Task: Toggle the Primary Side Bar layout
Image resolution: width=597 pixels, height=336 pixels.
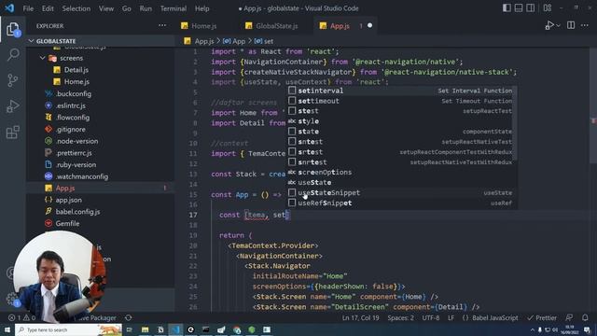Action: tap(507, 8)
